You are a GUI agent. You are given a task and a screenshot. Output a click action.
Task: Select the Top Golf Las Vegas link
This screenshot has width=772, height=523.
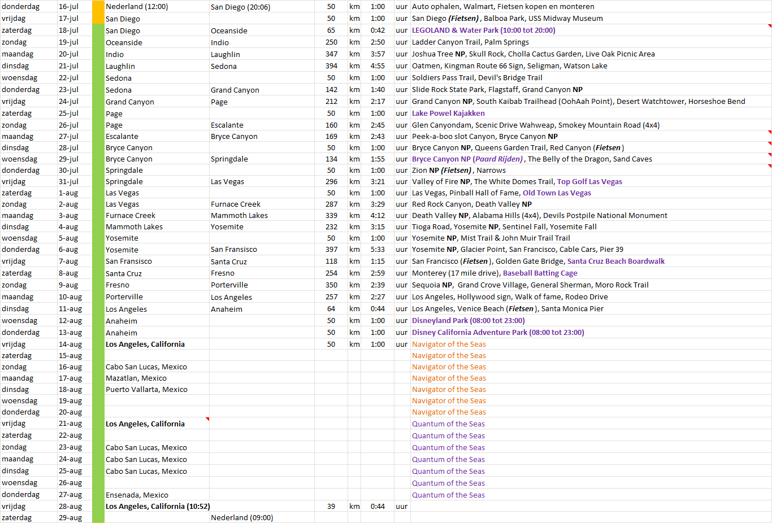pyautogui.click(x=589, y=182)
